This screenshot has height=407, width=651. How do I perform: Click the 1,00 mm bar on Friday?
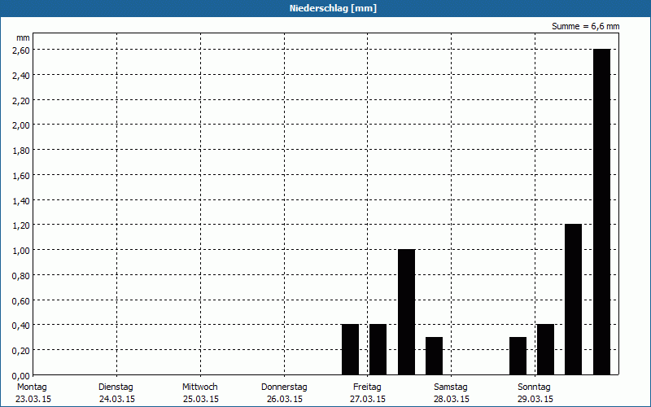[x=406, y=312]
